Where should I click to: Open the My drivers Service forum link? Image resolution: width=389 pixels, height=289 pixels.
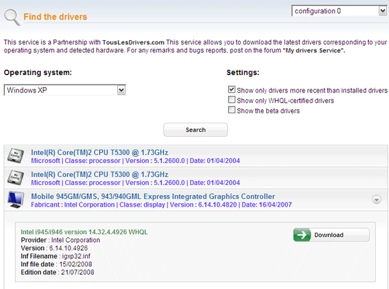click(314, 50)
